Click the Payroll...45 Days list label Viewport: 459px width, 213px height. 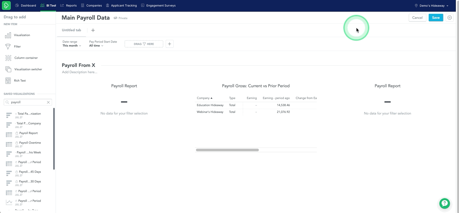30,172
